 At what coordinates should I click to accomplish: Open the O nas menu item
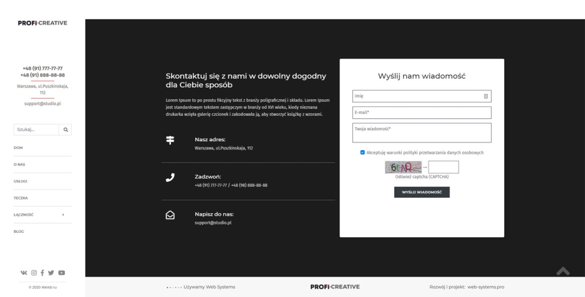click(20, 164)
